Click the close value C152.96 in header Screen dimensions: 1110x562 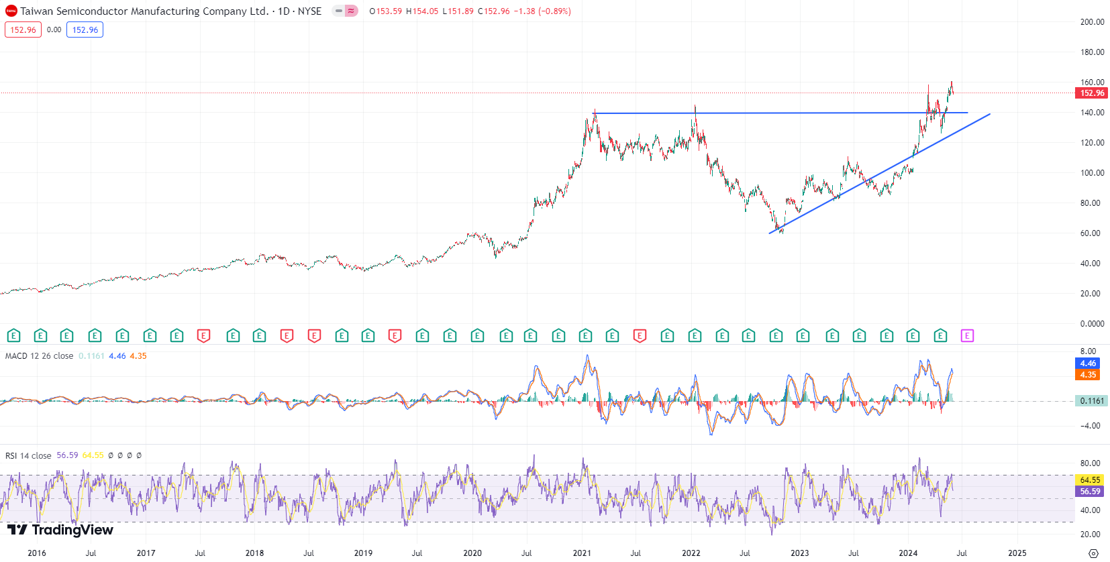493,11
